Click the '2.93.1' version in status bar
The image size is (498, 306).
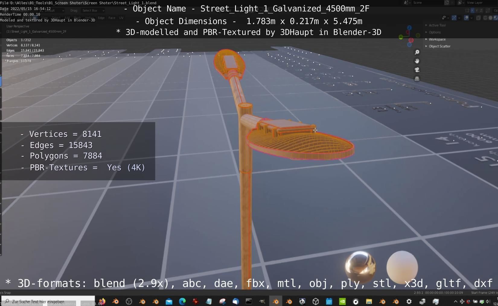point(418,293)
